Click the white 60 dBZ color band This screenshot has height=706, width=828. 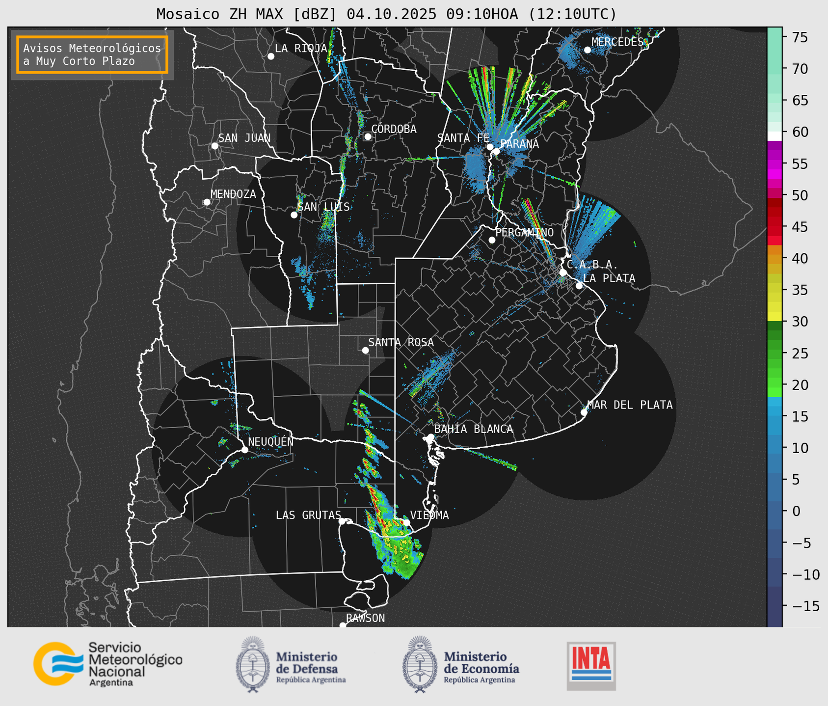(774, 136)
